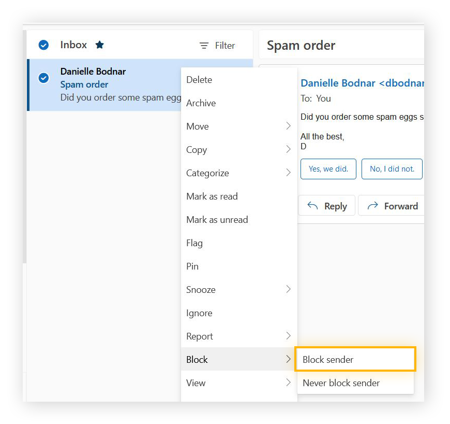The height and width of the screenshot is (424, 450).
Task: Choose Never block sender
Action: tap(341, 383)
